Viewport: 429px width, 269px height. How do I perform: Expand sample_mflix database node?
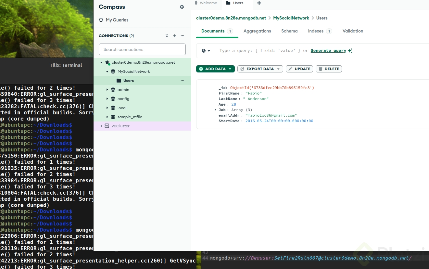(107, 117)
